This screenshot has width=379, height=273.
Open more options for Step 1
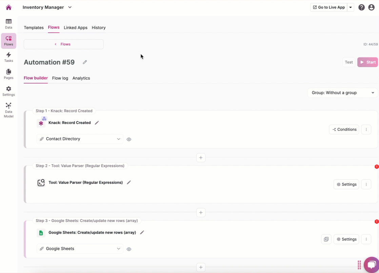366,129
